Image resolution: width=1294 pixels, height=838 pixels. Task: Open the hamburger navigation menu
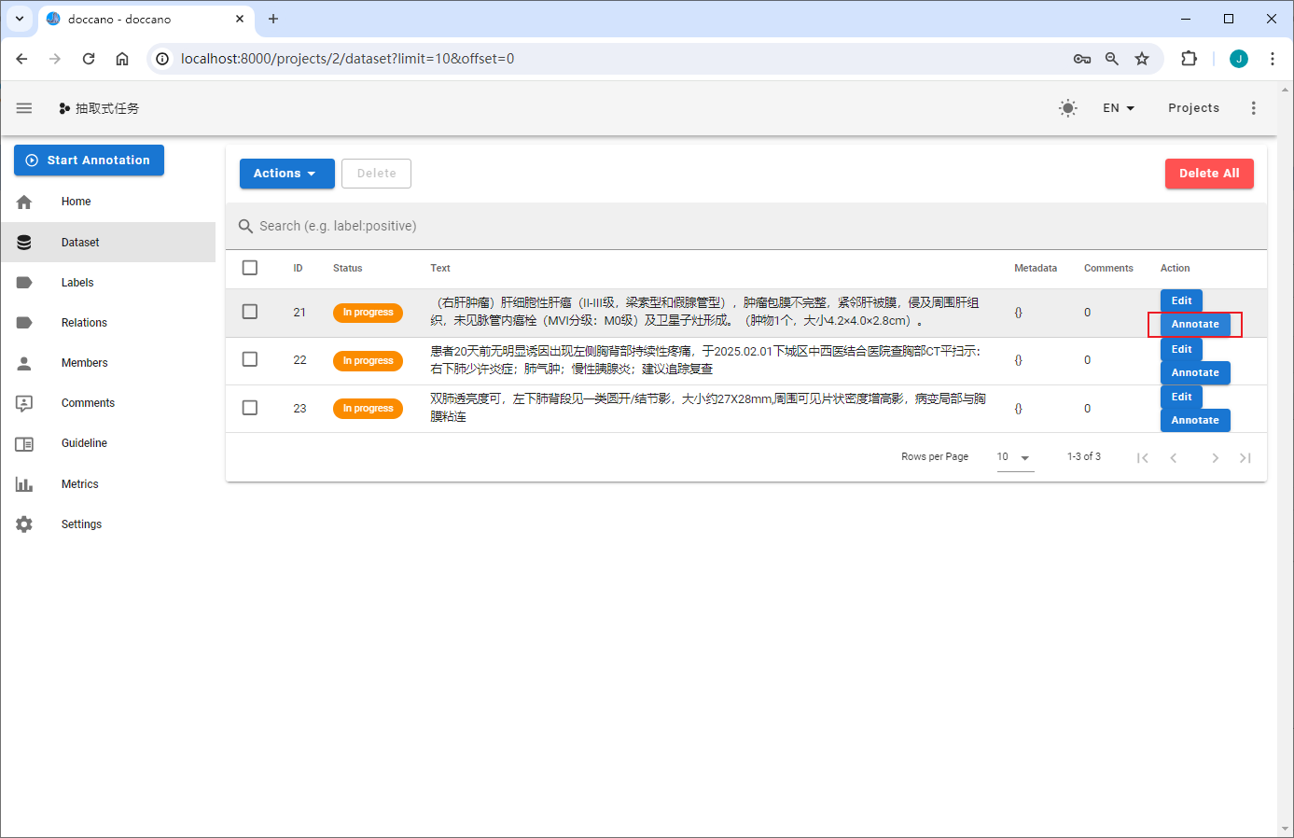coord(24,108)
